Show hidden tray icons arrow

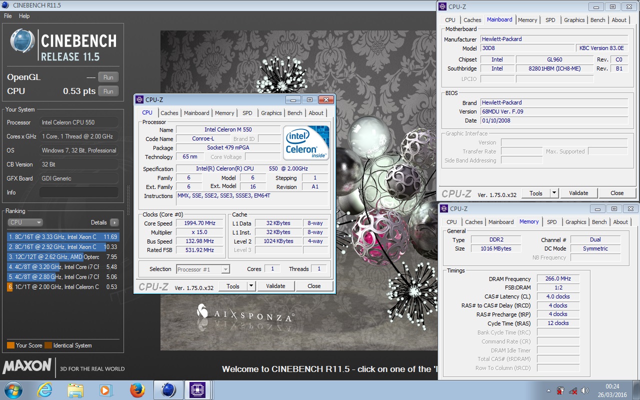tap(548, 390)
